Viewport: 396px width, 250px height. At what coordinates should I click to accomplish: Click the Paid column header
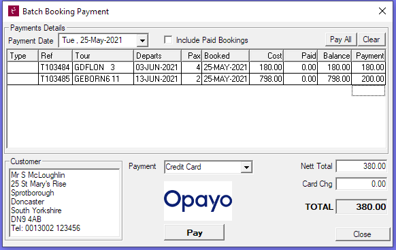(x=300, y=56)
